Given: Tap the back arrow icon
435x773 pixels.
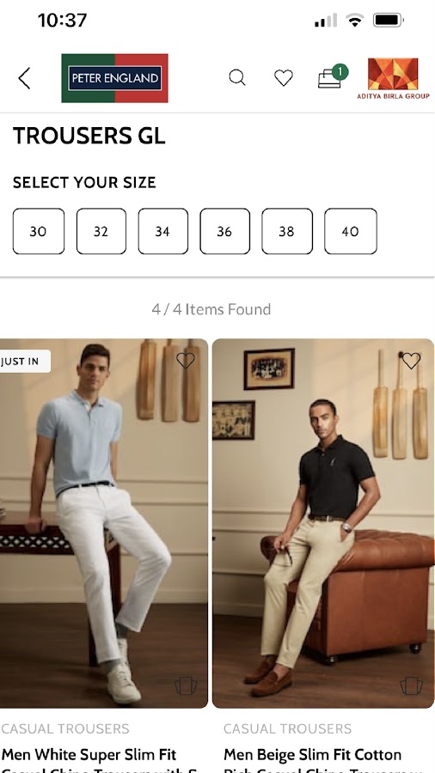Looking at the screenshot, I should [x=24, y=78].
